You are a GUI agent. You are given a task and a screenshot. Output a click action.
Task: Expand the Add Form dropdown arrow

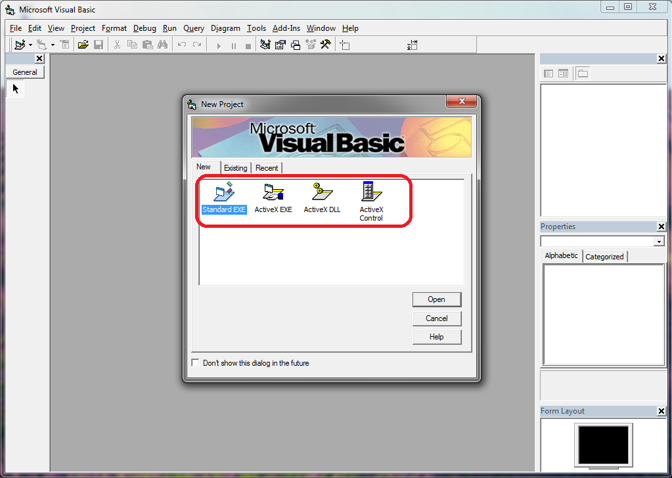coord(53,45)
